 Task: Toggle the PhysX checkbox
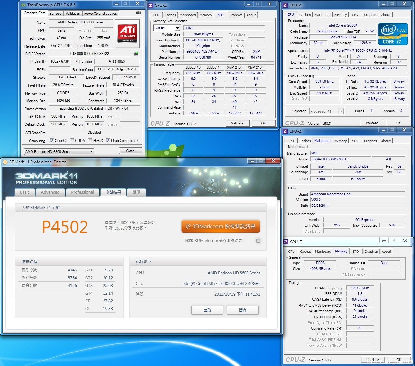pos(90,141)
